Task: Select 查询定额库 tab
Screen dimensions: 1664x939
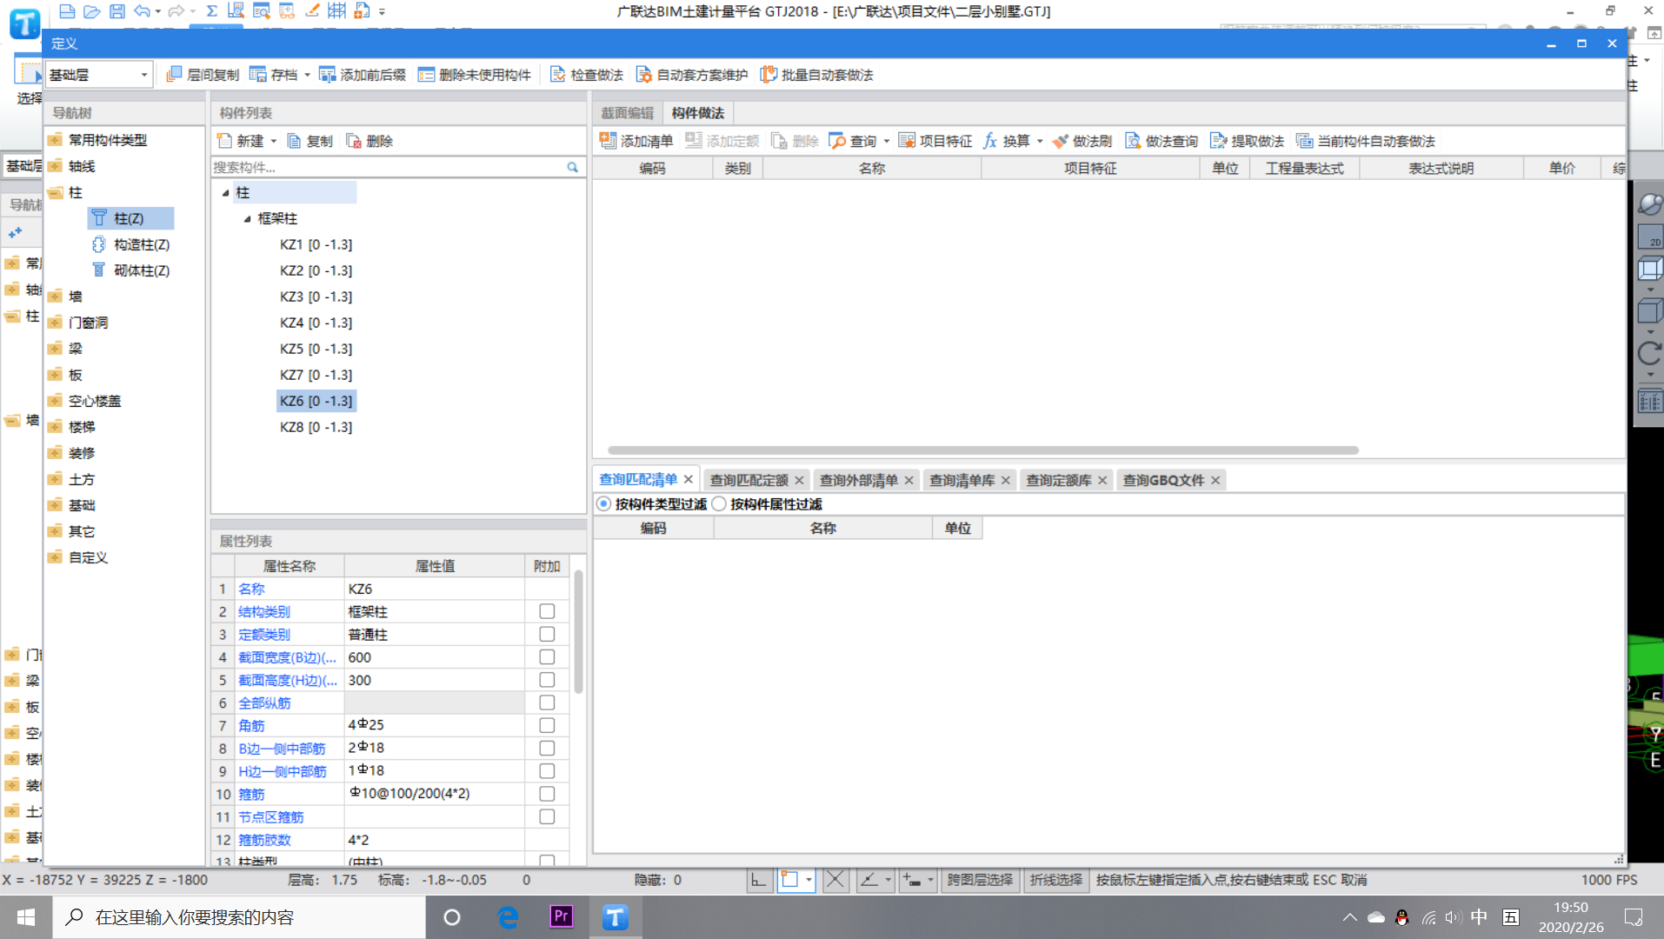Action: click(x=1058, y=480)
